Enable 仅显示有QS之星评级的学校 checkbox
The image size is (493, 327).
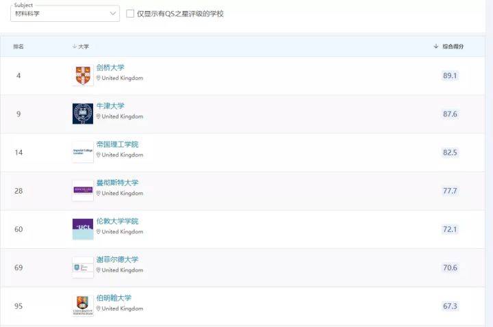pyautogui.click(x=131, y=14)
